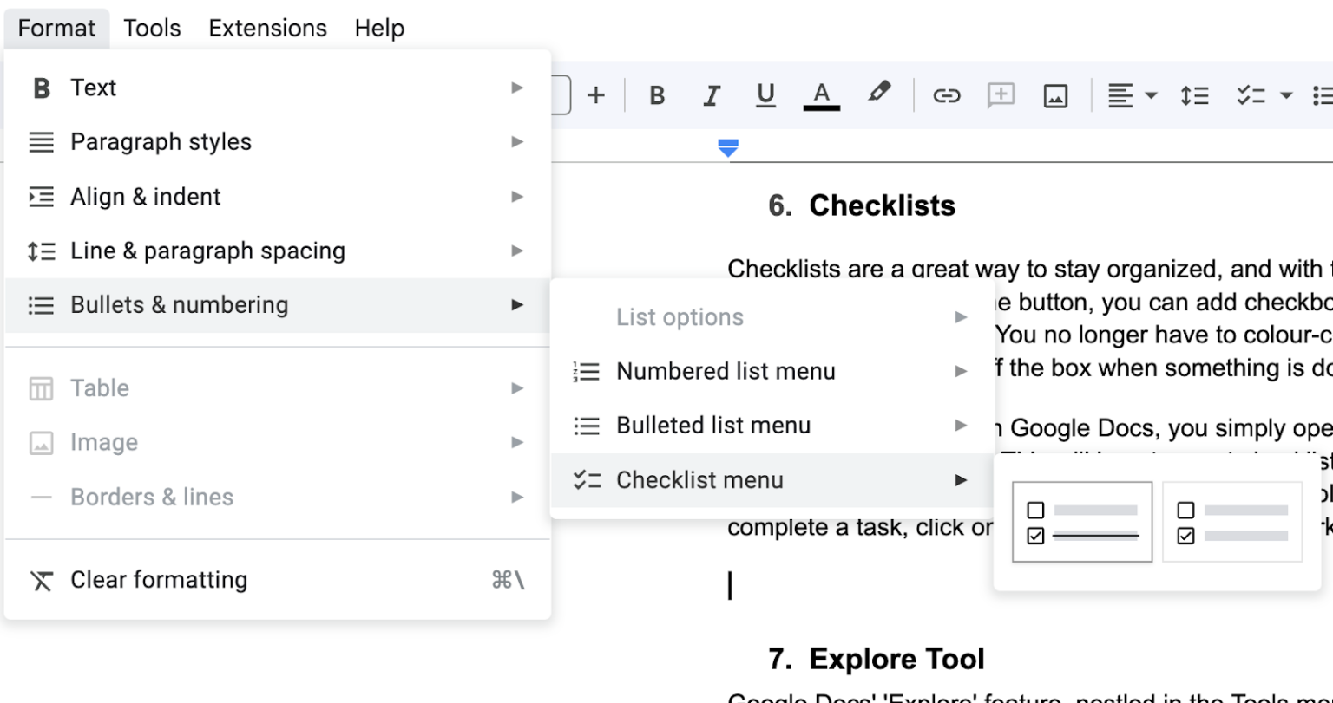
Task: Open the Extensions menu
Action: click(x=267, y=28)
